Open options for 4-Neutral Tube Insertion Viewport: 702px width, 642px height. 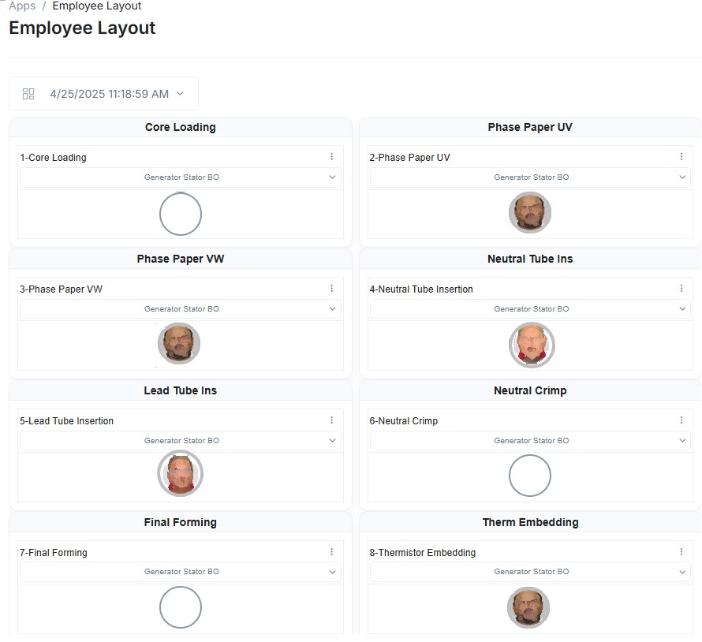point(681,288)
